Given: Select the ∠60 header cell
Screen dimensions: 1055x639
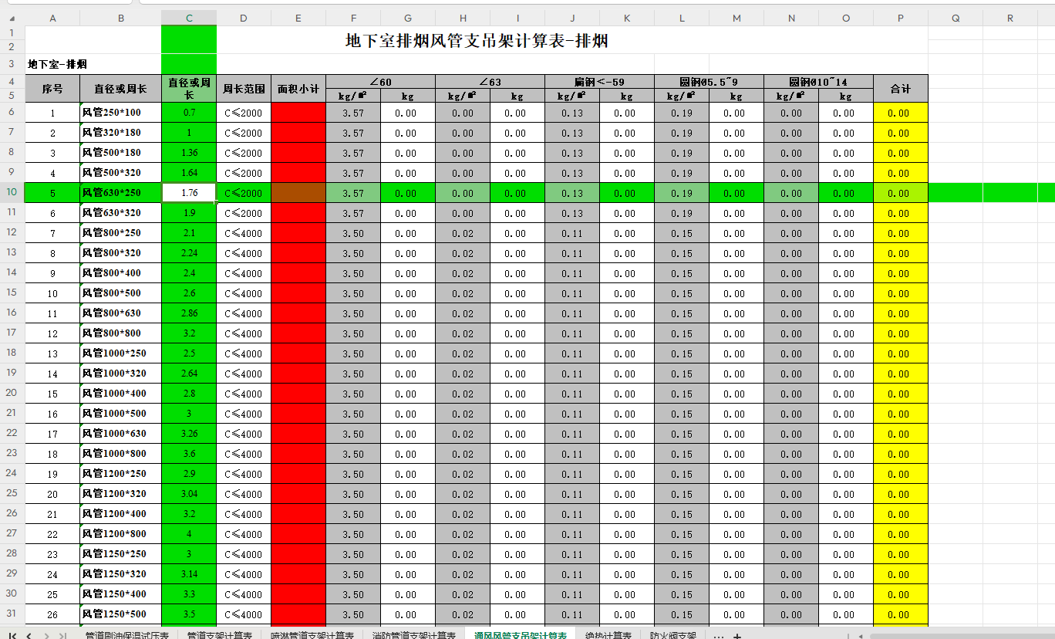Looking at the screenshot, I should click(x=380, y=82).
